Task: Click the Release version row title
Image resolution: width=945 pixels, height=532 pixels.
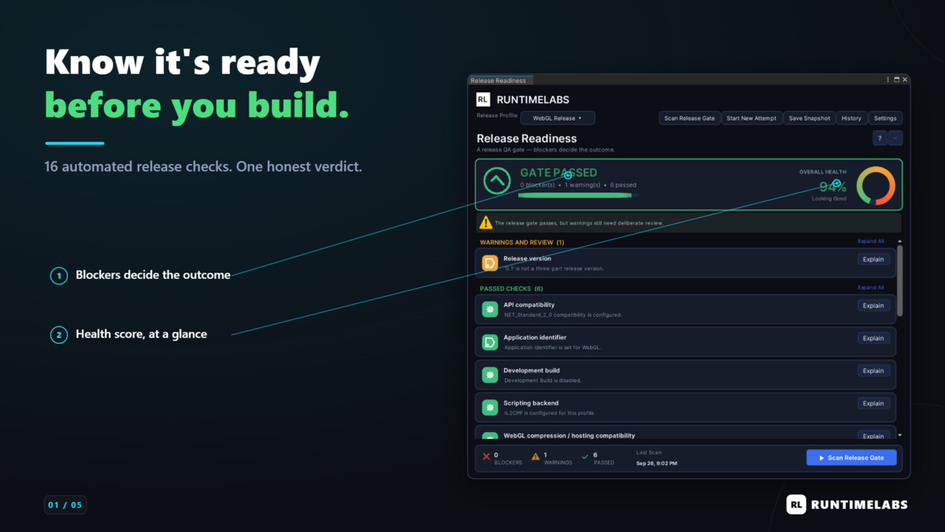Action: (528, 259)
